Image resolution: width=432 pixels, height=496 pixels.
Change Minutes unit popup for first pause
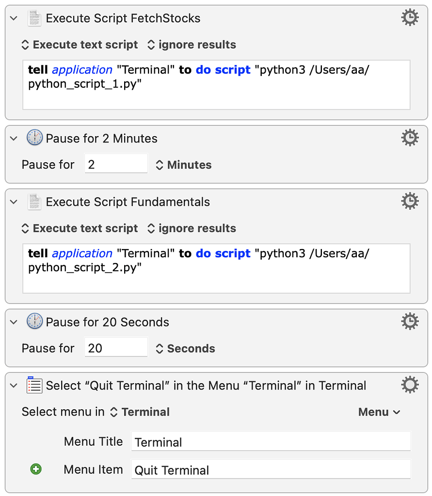(x=183, y=165)
